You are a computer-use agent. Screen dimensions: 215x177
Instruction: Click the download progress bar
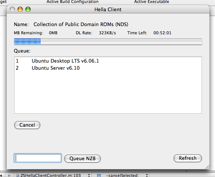108,41
